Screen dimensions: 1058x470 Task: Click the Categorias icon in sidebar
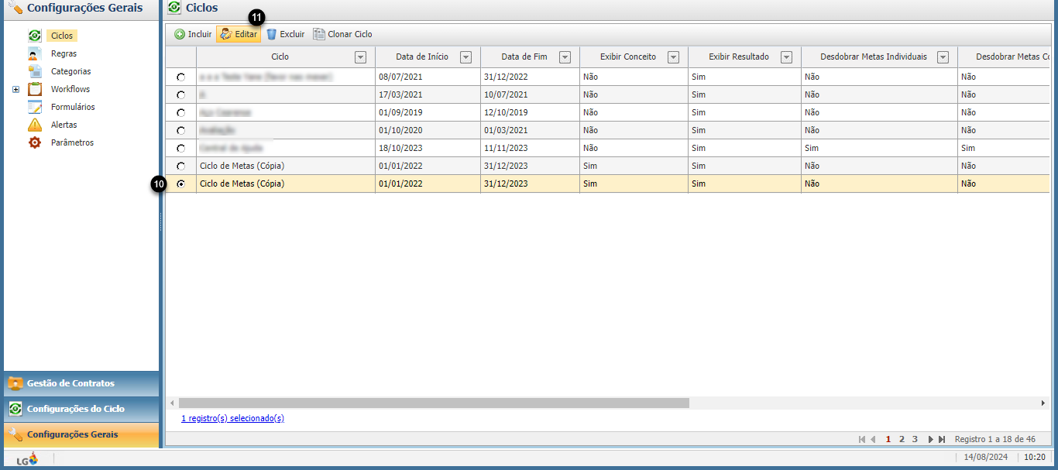35,71
